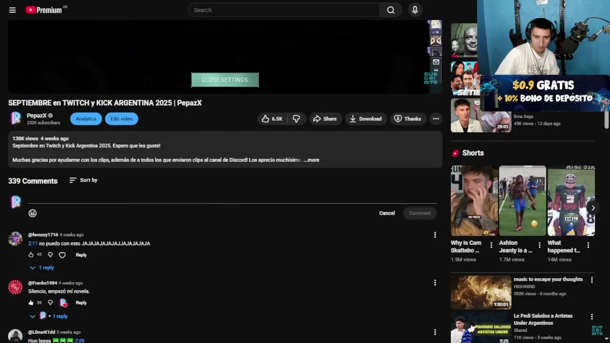
Task: Unlike the @Franko1984 comment
Action: tap(31, 303)
